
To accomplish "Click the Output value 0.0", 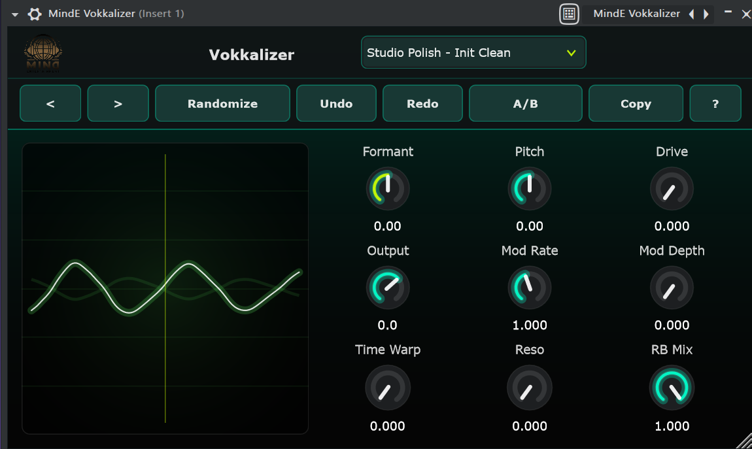I will [388, 325].
